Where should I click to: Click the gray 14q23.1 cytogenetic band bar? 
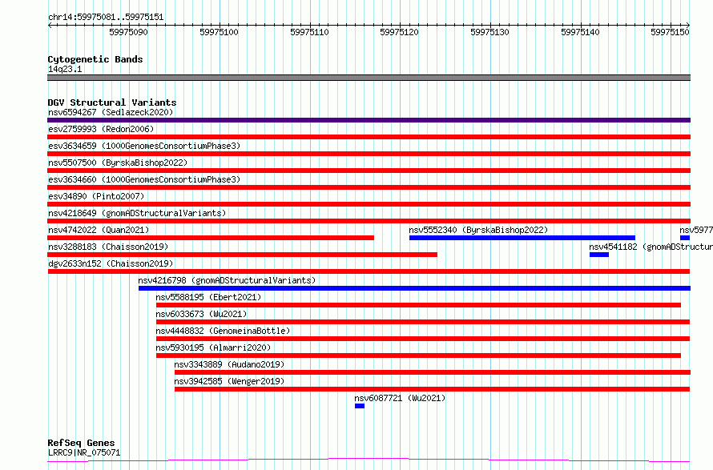coord(369,78)
